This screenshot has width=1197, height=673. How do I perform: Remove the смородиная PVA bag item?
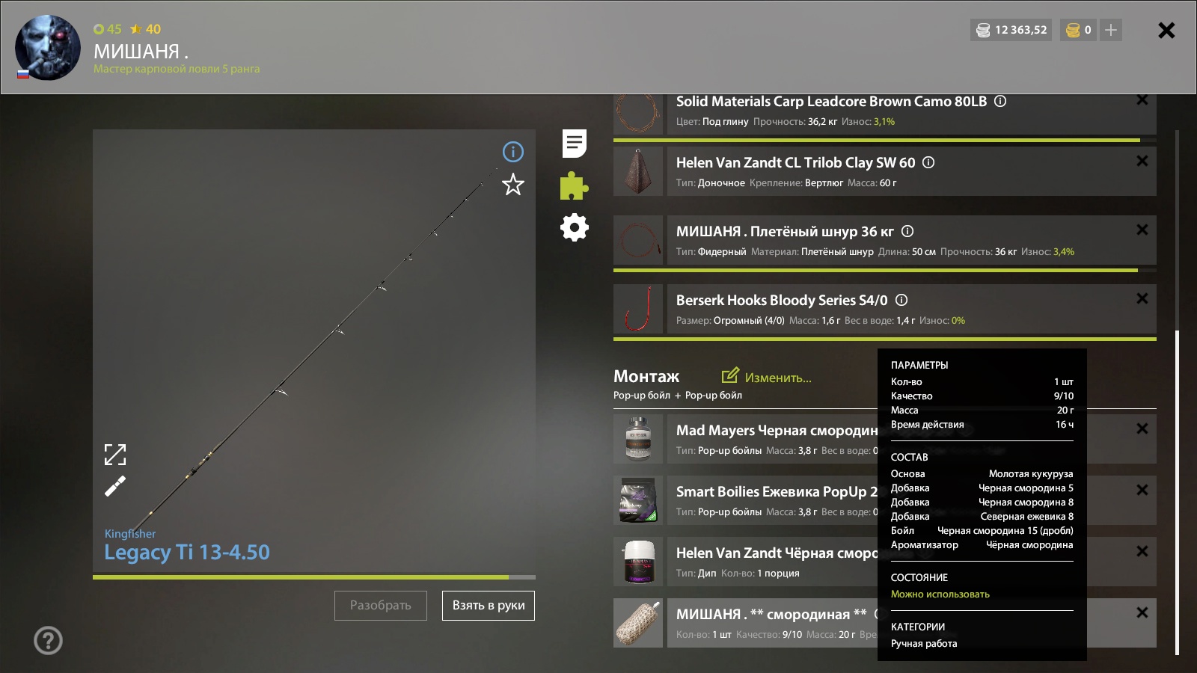[x=1142, y=612]
